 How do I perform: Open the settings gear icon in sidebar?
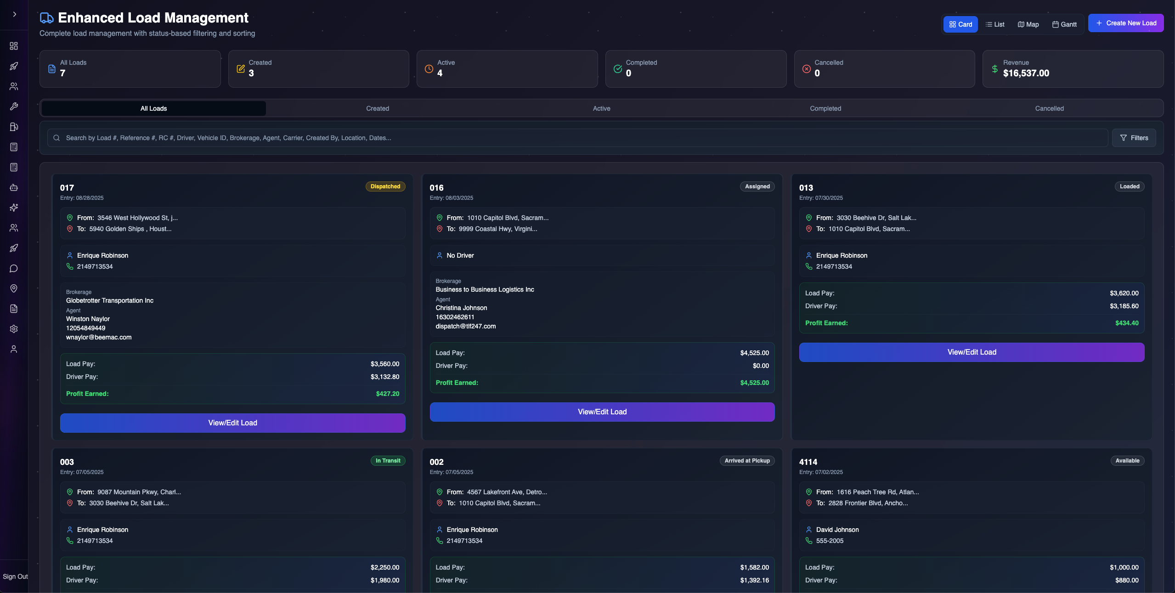point(14,329)
